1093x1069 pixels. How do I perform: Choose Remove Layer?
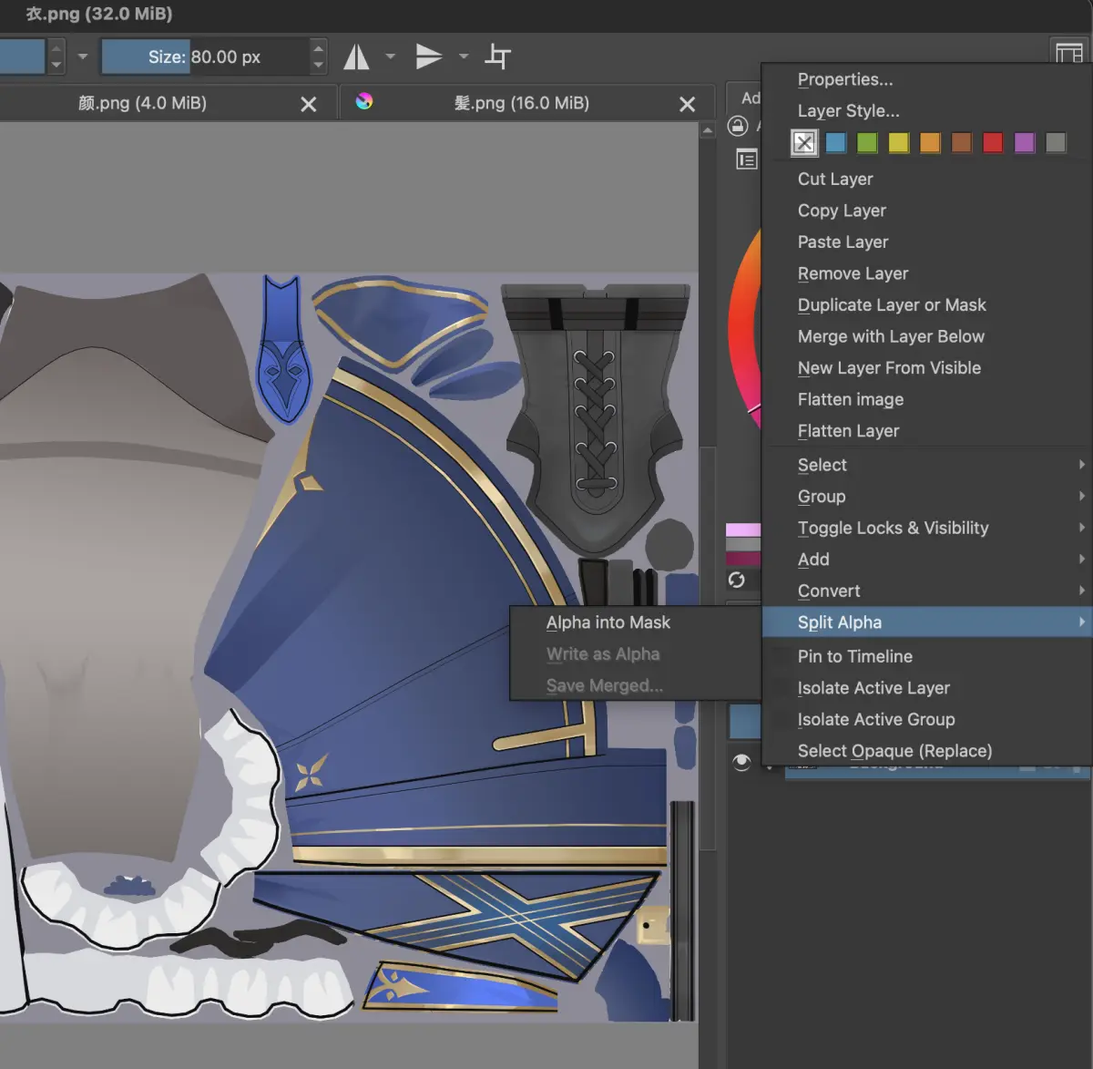pos(926,273)
